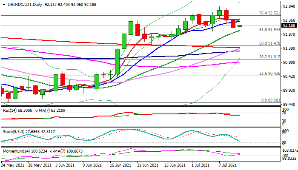Click the 1 Jul 2021 date label
The width and height of the screenshot is (298, 170).
click(201, 165)
